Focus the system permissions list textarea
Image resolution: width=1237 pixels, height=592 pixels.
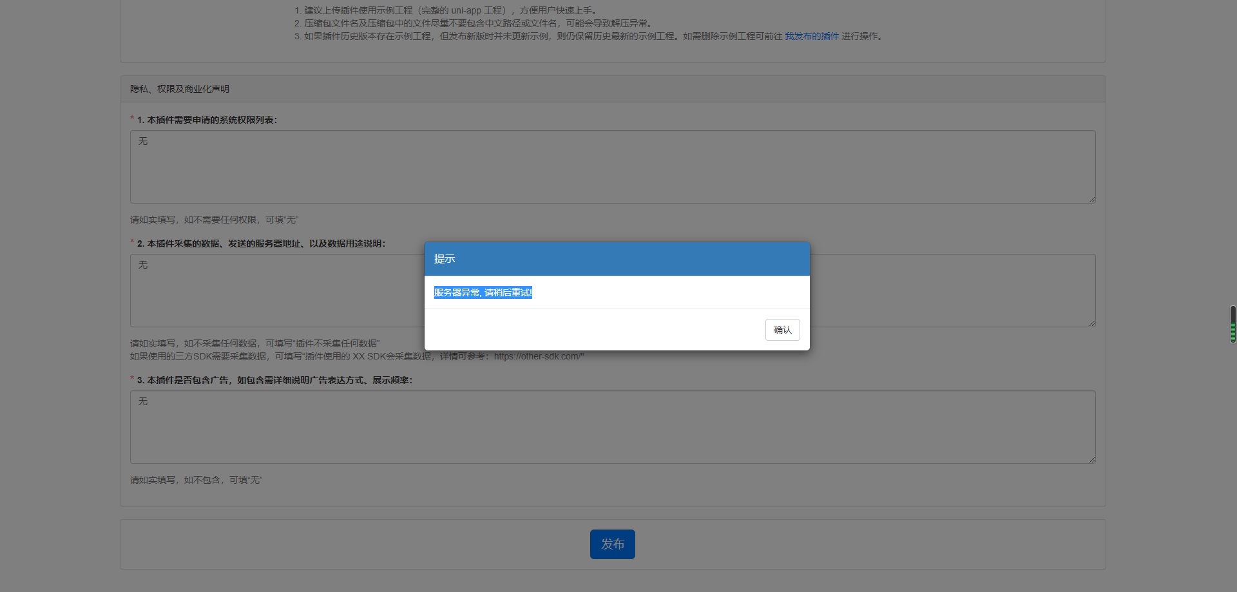(x=612, y=167)
